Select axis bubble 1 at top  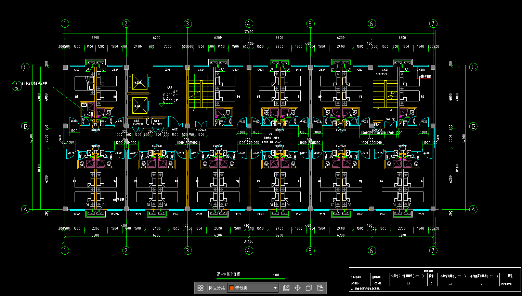(65, 24)
